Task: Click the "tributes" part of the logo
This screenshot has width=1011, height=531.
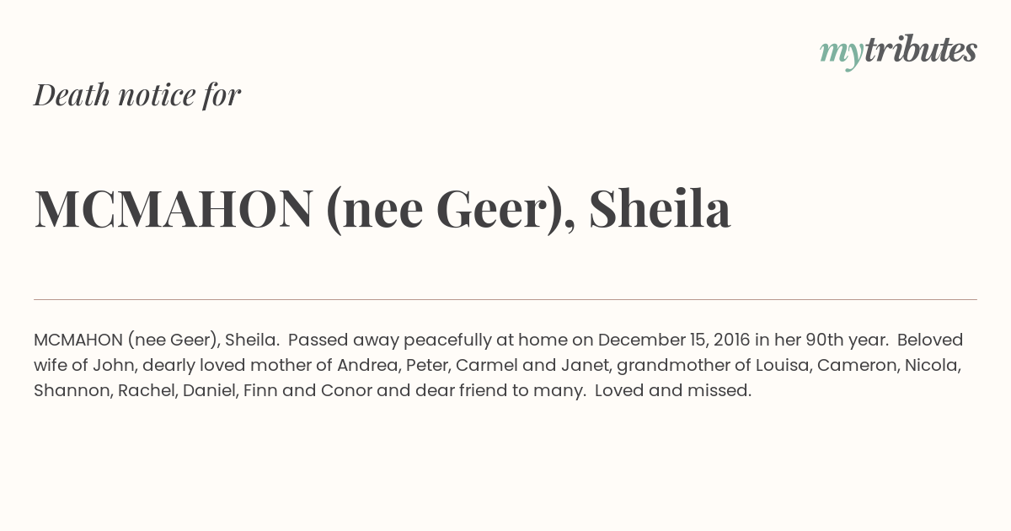Action: (x=920, y=50)
